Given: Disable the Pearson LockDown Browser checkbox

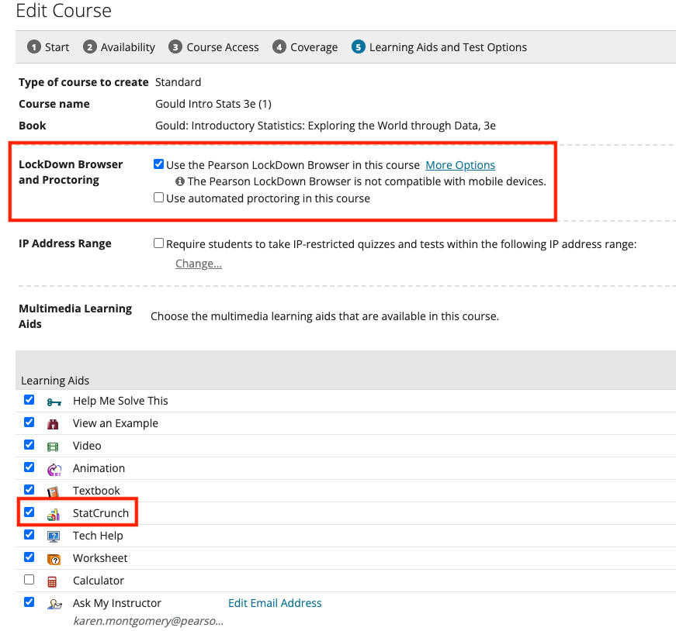Looking at the screenshot, I should (x=159, y=164).
